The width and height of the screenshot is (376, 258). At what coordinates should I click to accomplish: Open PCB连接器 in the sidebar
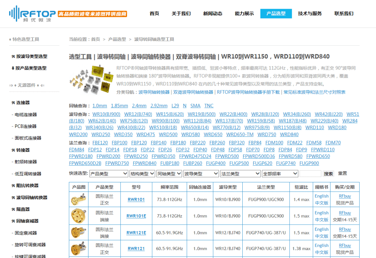(26, 126)
